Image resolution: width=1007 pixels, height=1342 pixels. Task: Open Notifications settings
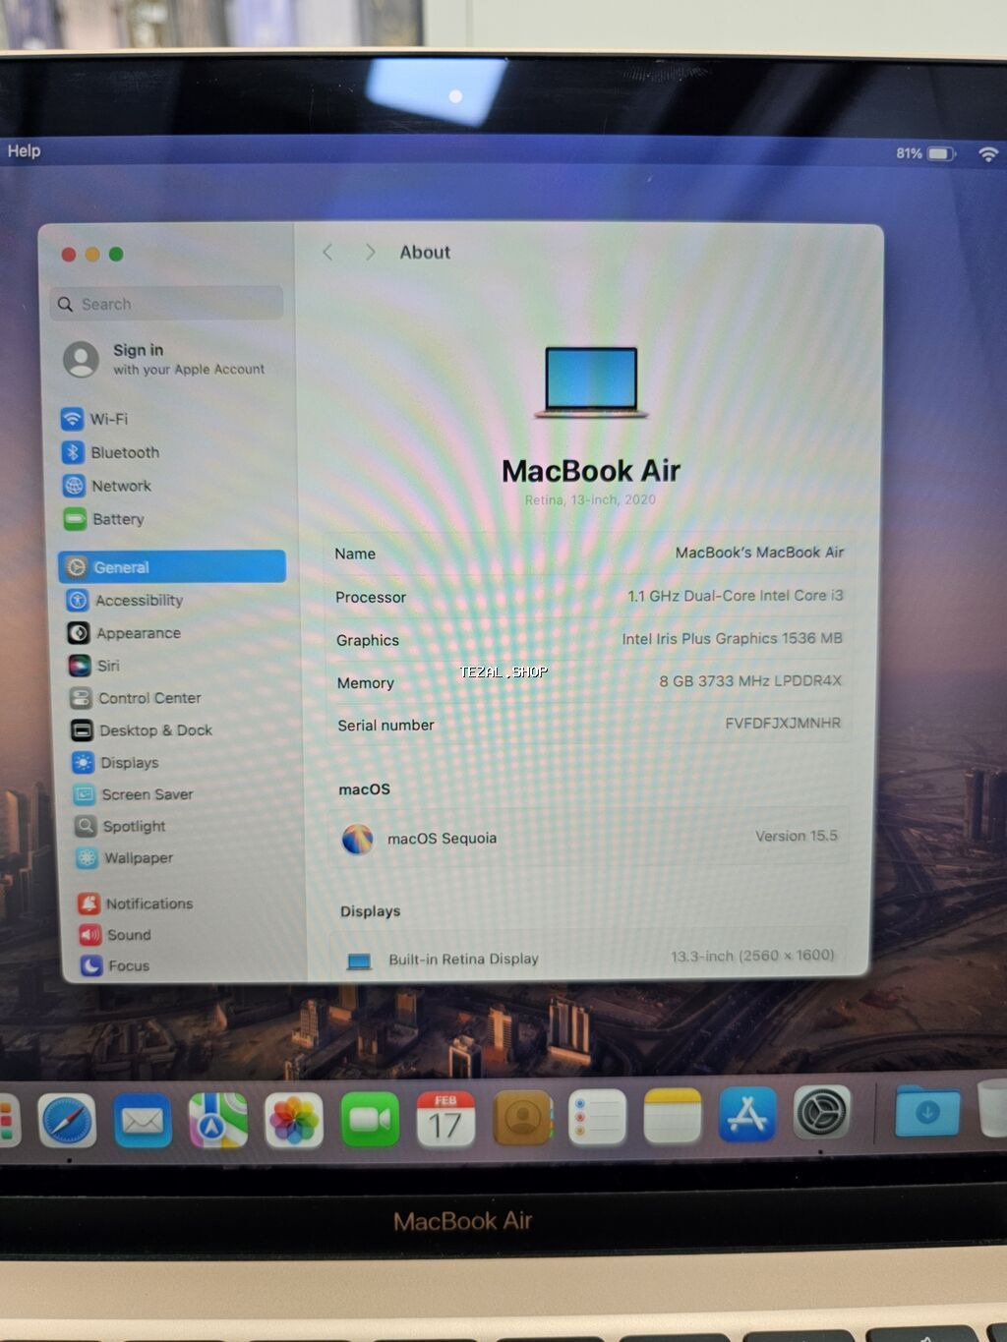point(148,904)
